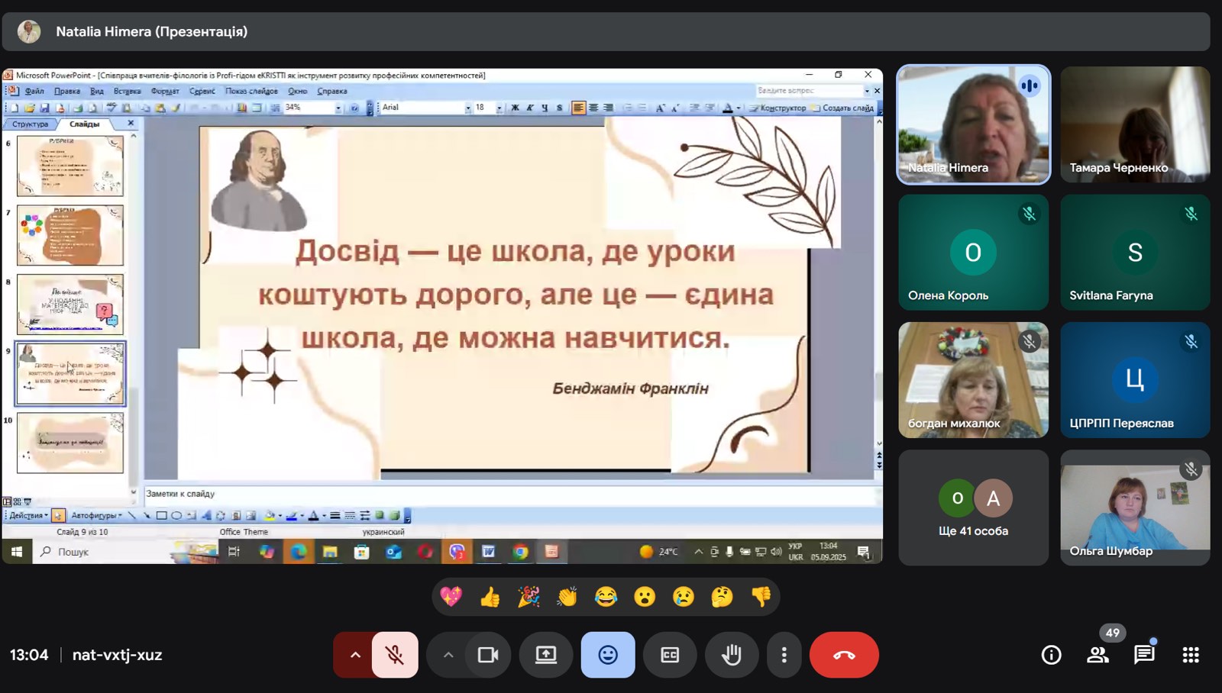Toggle closed captions in Meet
Screen dimensions: 1222x693
tap(670, 655)
